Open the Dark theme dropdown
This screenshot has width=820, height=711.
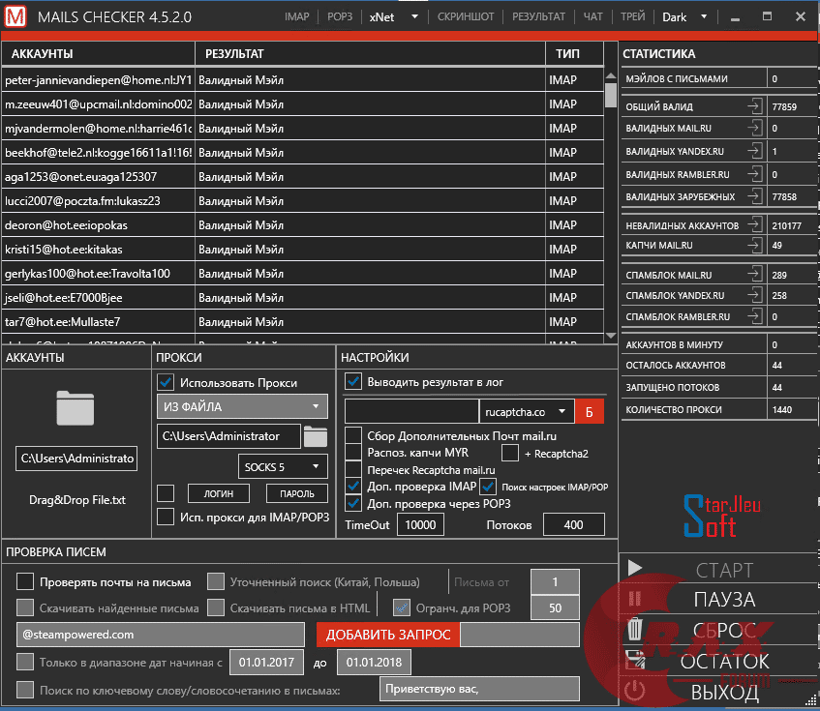683,16
